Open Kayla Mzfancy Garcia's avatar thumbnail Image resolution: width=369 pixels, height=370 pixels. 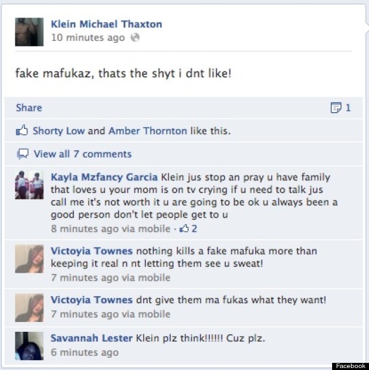click(x=29, y=185)
